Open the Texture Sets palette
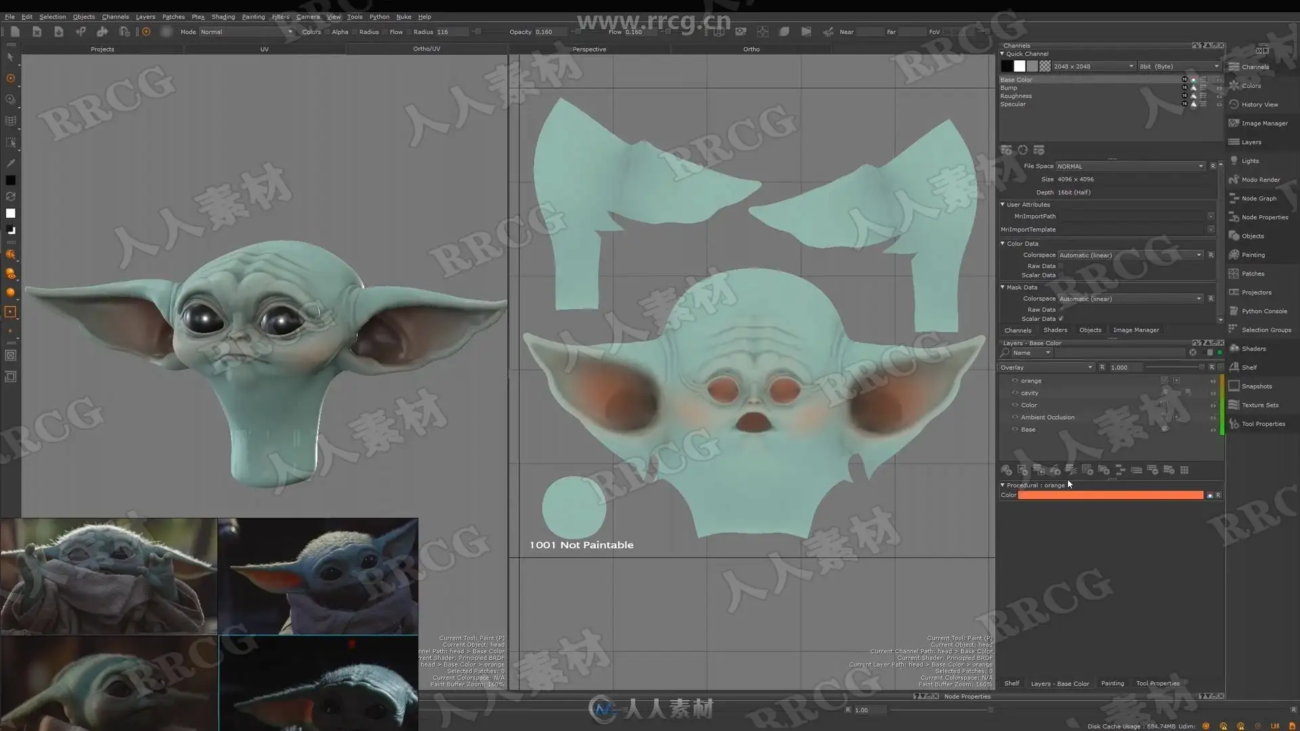 [1259, 405]
